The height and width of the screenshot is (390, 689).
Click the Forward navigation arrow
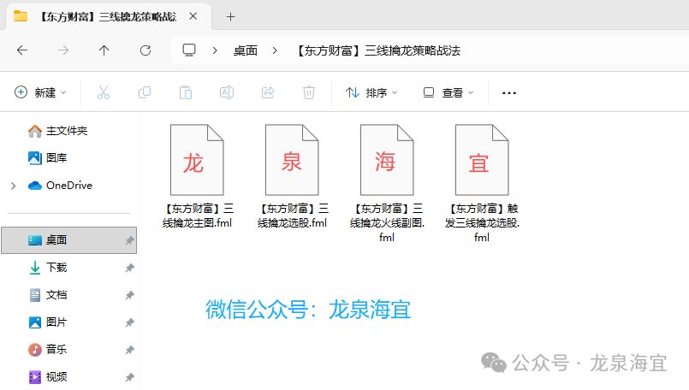pyautogui.click(x=63, y=50)
